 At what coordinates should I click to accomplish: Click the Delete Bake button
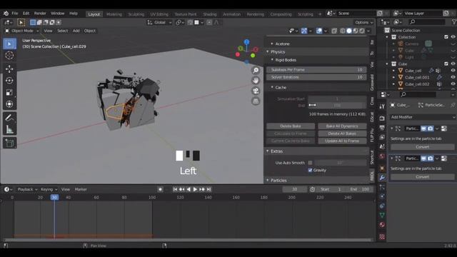point(291,126)
